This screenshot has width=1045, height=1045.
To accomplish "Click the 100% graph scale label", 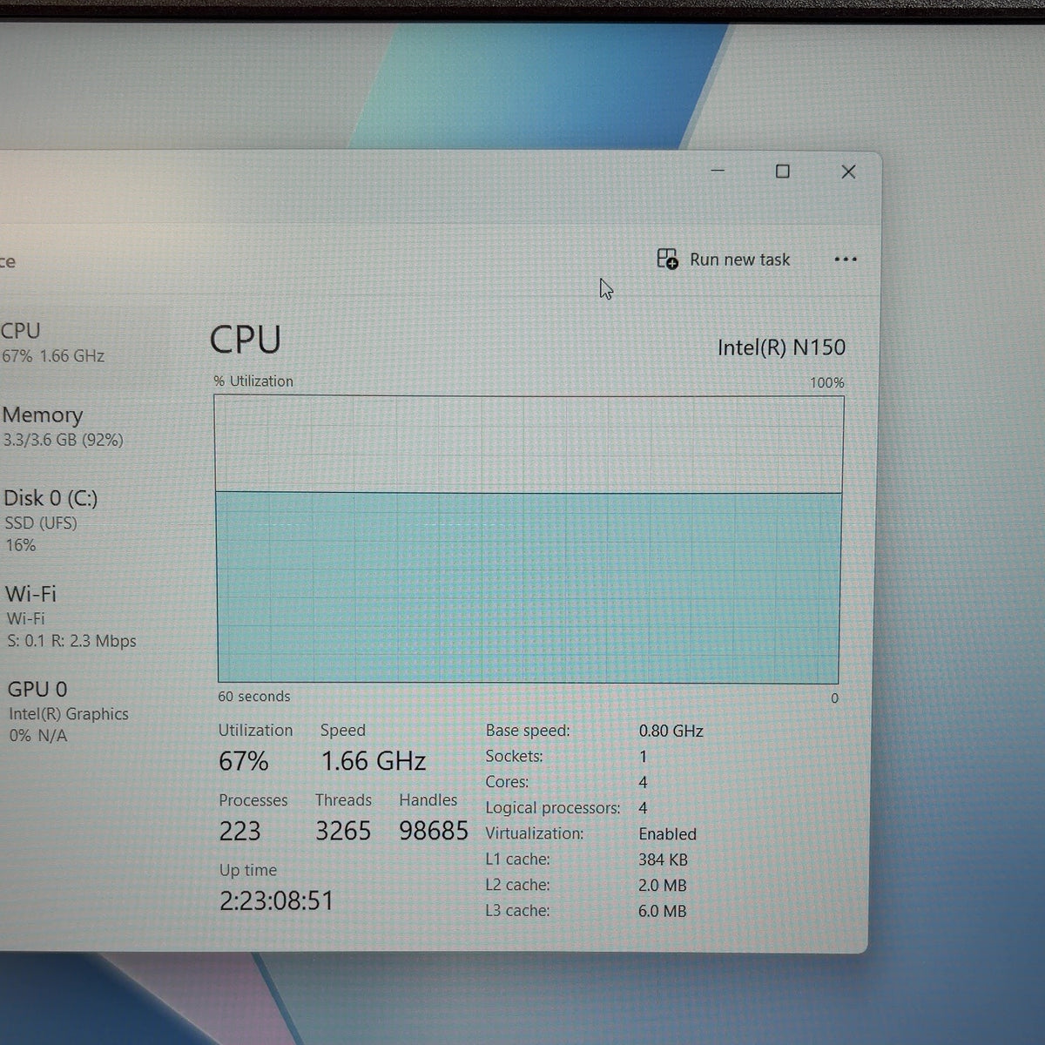I will (x=827, y=383).
